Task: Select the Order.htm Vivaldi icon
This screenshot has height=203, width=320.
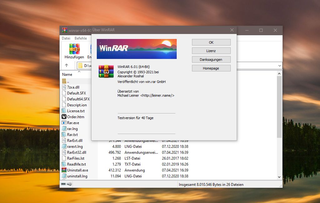Action: coord(64,117)
